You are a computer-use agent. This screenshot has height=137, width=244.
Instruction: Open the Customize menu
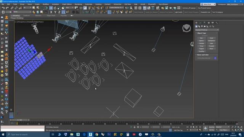(88, 4)
